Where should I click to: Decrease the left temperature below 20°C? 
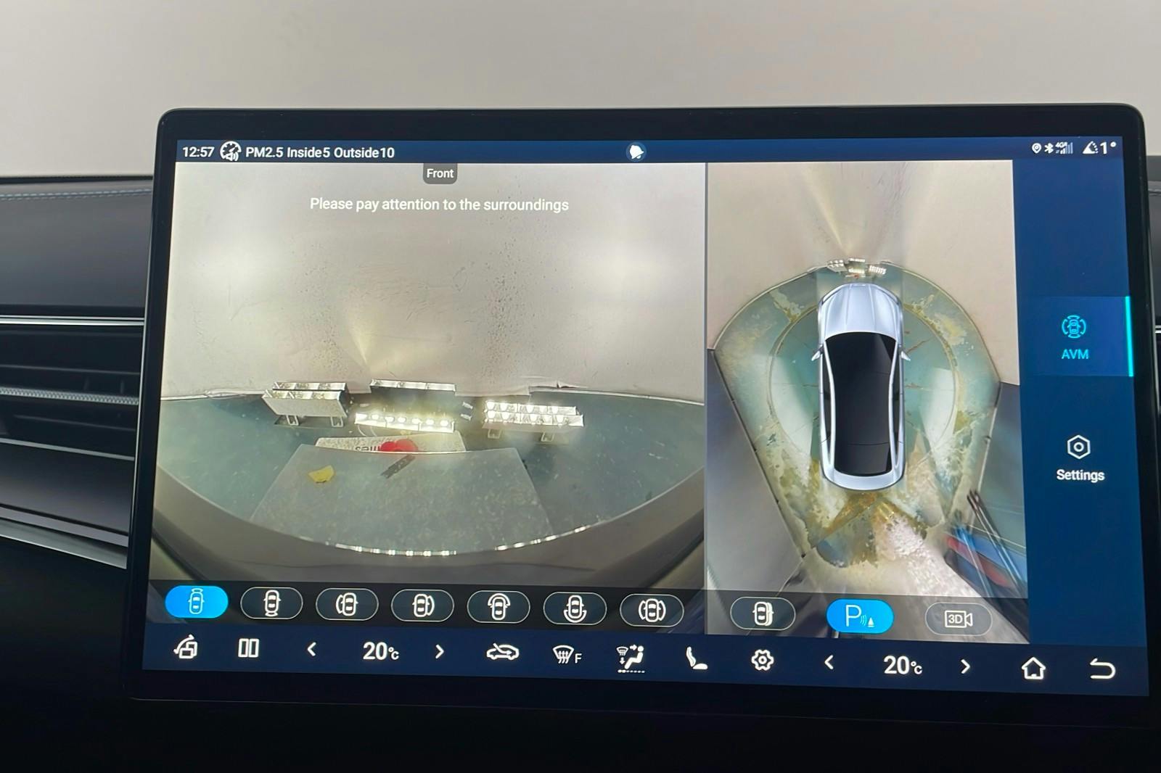312,650
